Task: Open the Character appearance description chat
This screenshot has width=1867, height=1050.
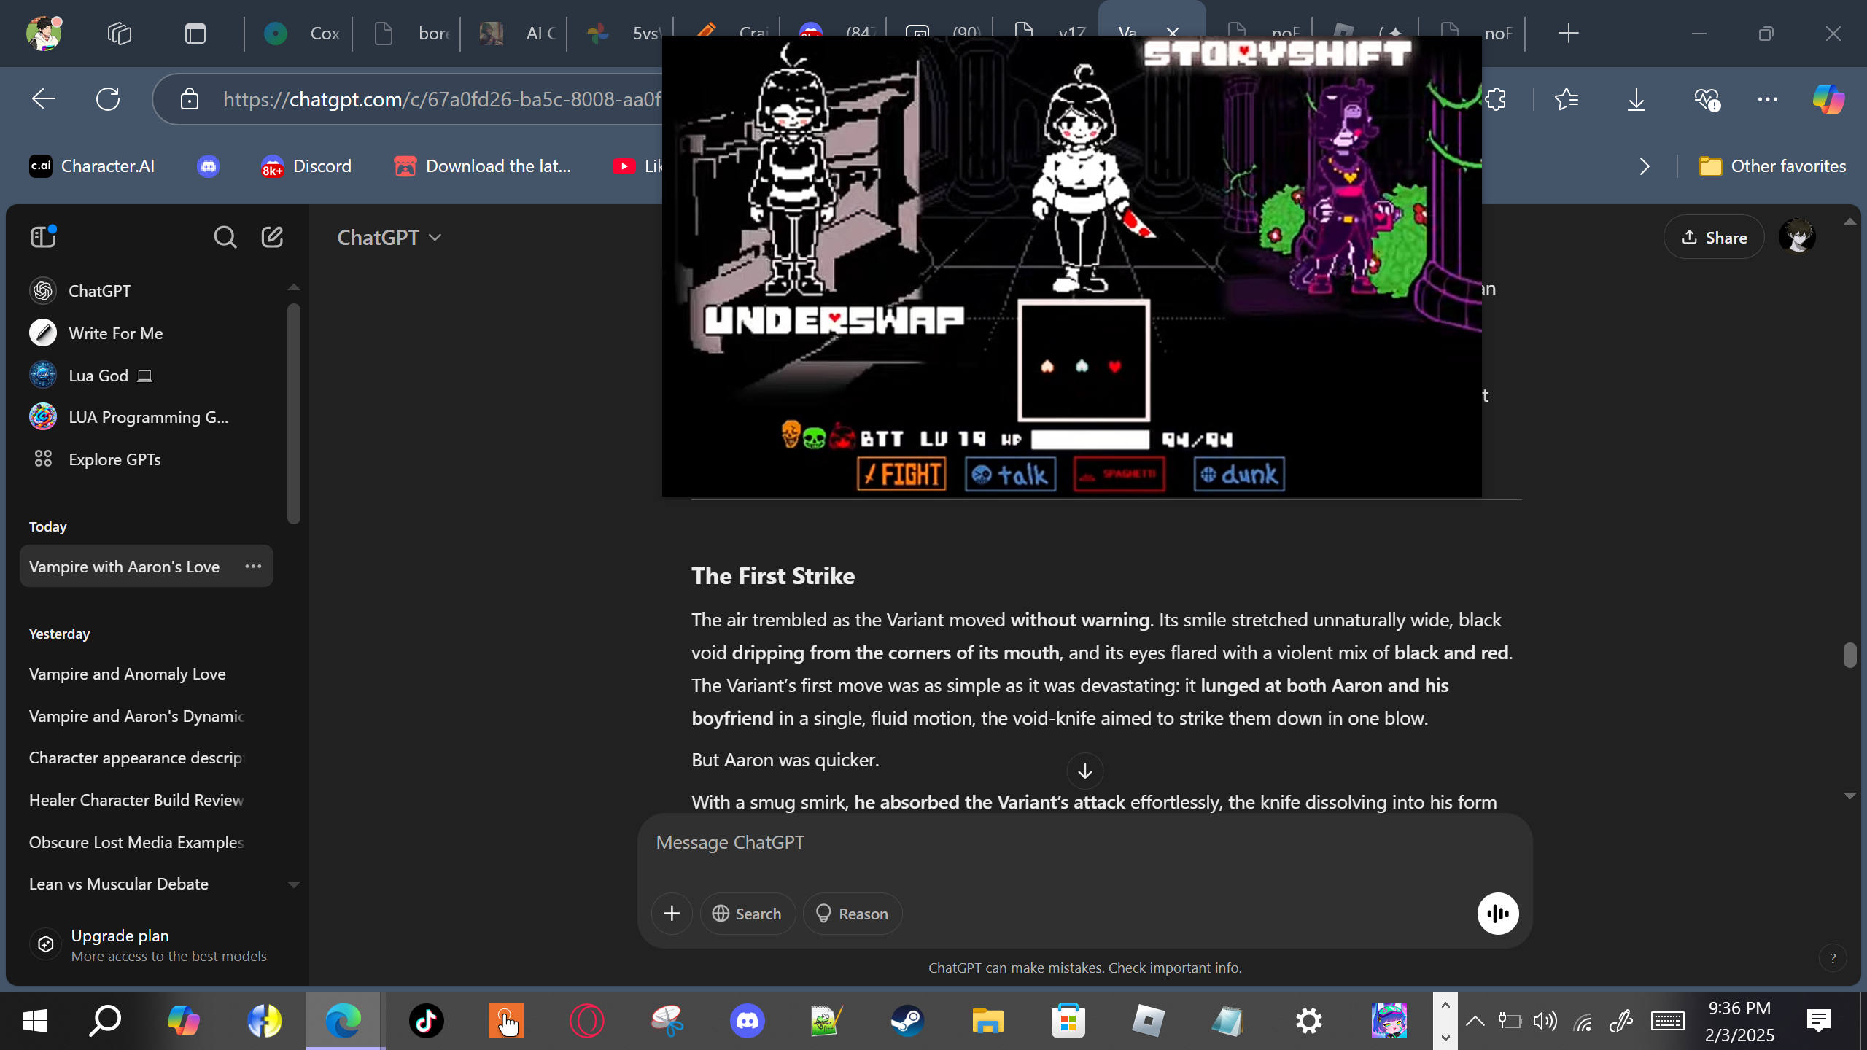Action: [x=146, y=758]
